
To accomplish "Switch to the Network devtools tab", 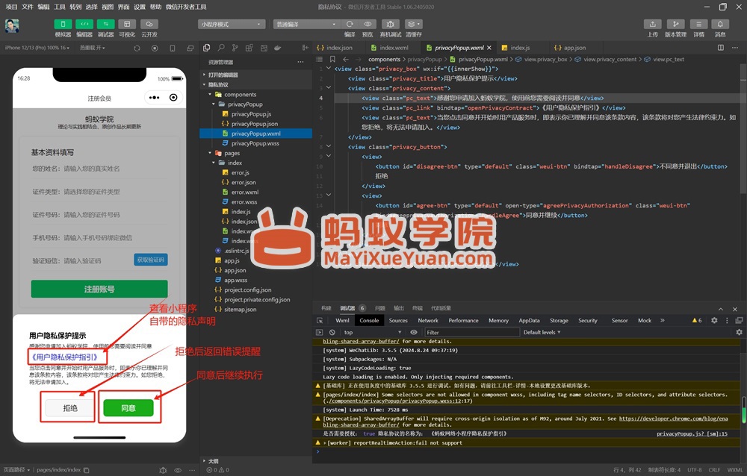I will [428, 321].
